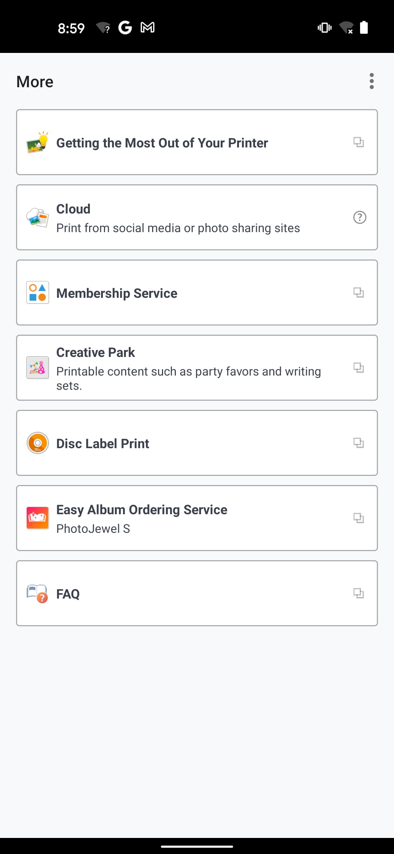Tap the Creative Park party icon
394x854 pixels.
click(38, 368)
